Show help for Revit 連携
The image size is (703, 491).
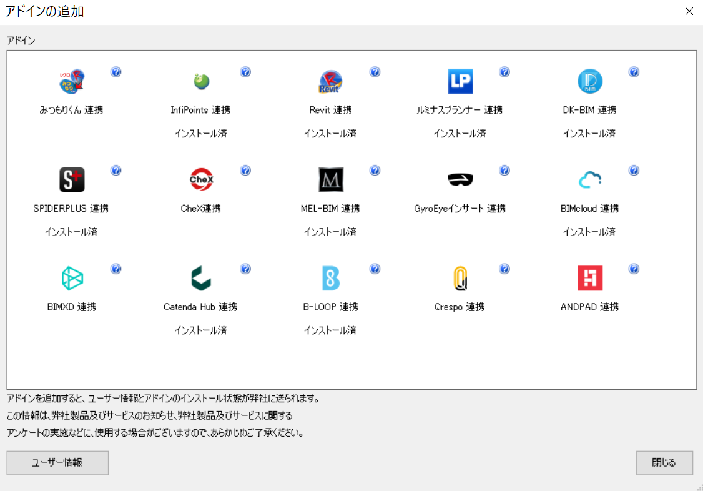click(375, 72)
